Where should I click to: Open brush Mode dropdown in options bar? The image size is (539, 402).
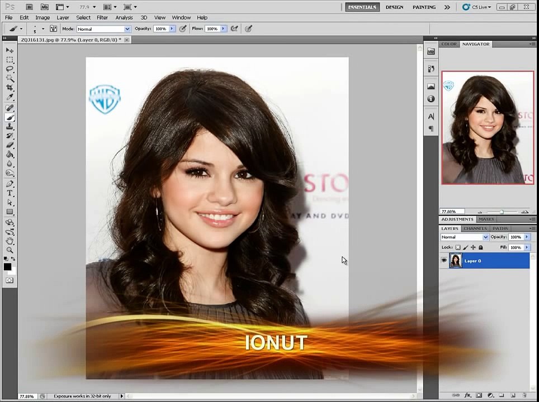point(127,29)
